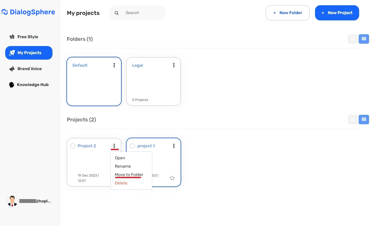Open the My Projects rocket icon
Viewport: 373px width, 226px height.
12,53
